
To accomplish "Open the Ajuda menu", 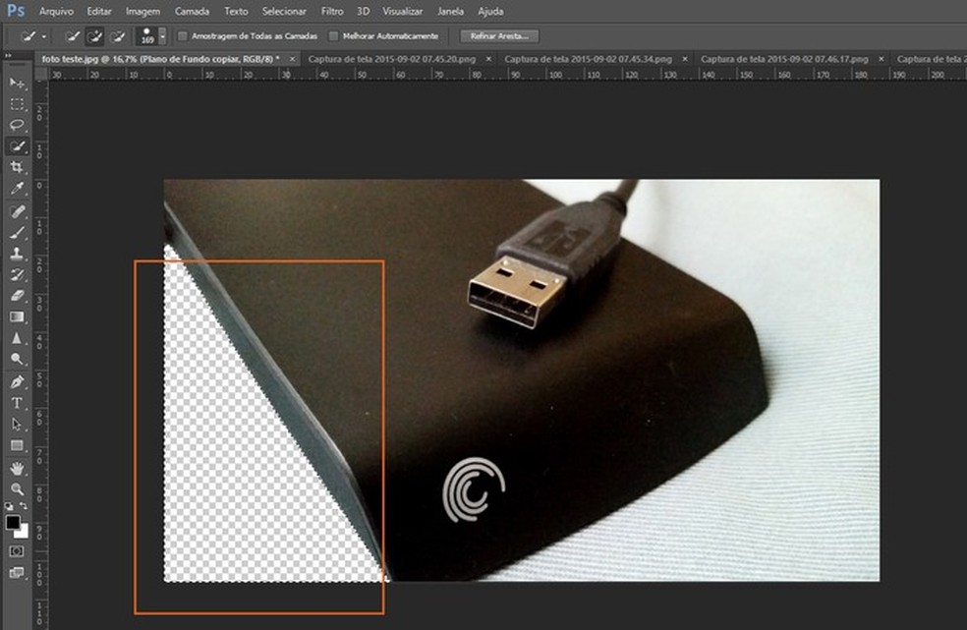I will pyautogui.click(x=491, y=11).
